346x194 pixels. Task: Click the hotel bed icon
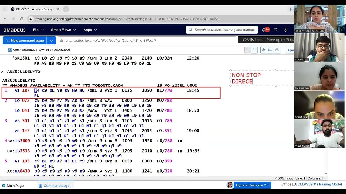[270, 50]
